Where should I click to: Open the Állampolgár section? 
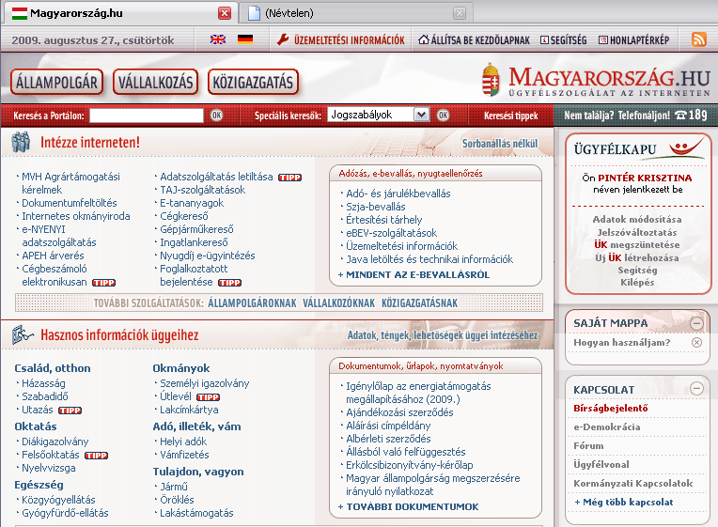(56, 83)
